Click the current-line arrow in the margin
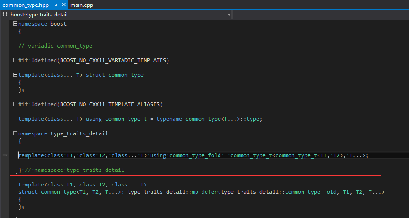 tap(5, 155)
